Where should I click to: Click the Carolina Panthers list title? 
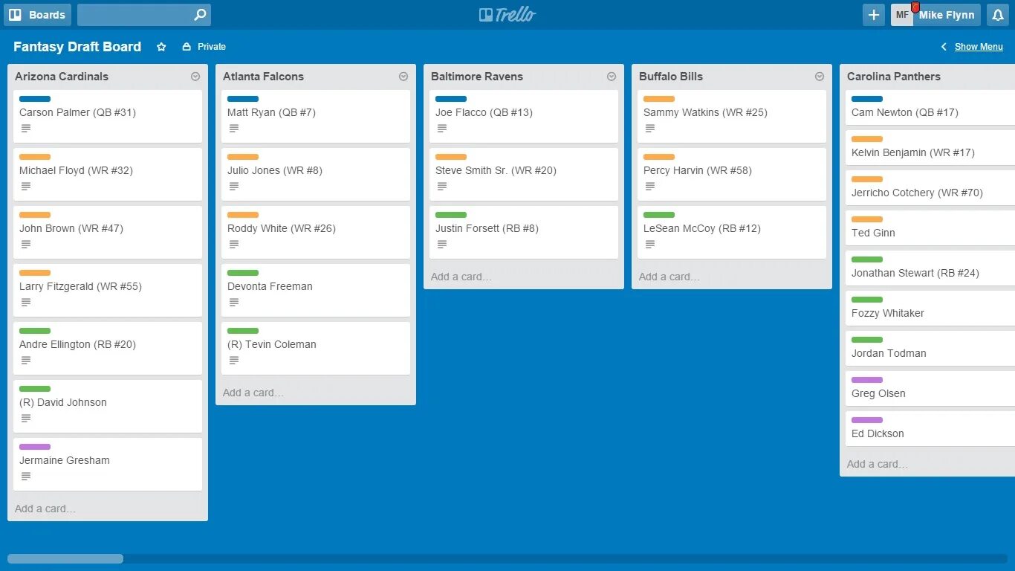click(894, 77)
